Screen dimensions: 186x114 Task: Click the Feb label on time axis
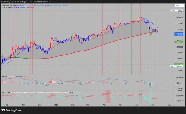pos(73,105)
